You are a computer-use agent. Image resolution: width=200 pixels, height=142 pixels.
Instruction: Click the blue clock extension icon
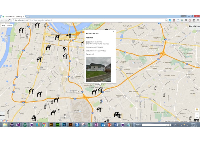178,20
